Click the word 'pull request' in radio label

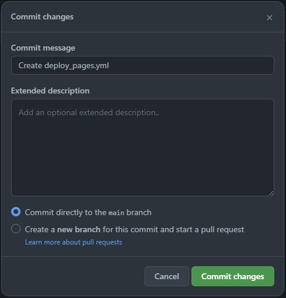click(223, 229)
